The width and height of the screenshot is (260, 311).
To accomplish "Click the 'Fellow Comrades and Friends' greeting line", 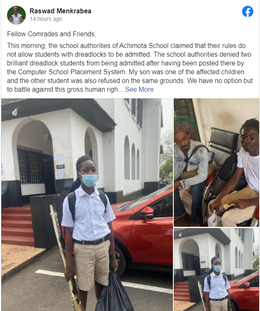I will [x=52, y=34].
